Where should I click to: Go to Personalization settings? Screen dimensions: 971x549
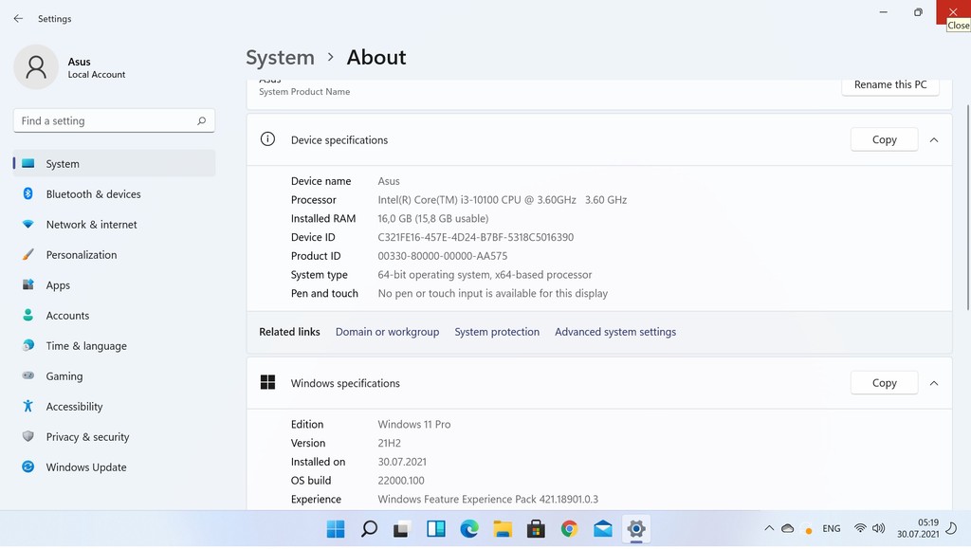(114, 255)
